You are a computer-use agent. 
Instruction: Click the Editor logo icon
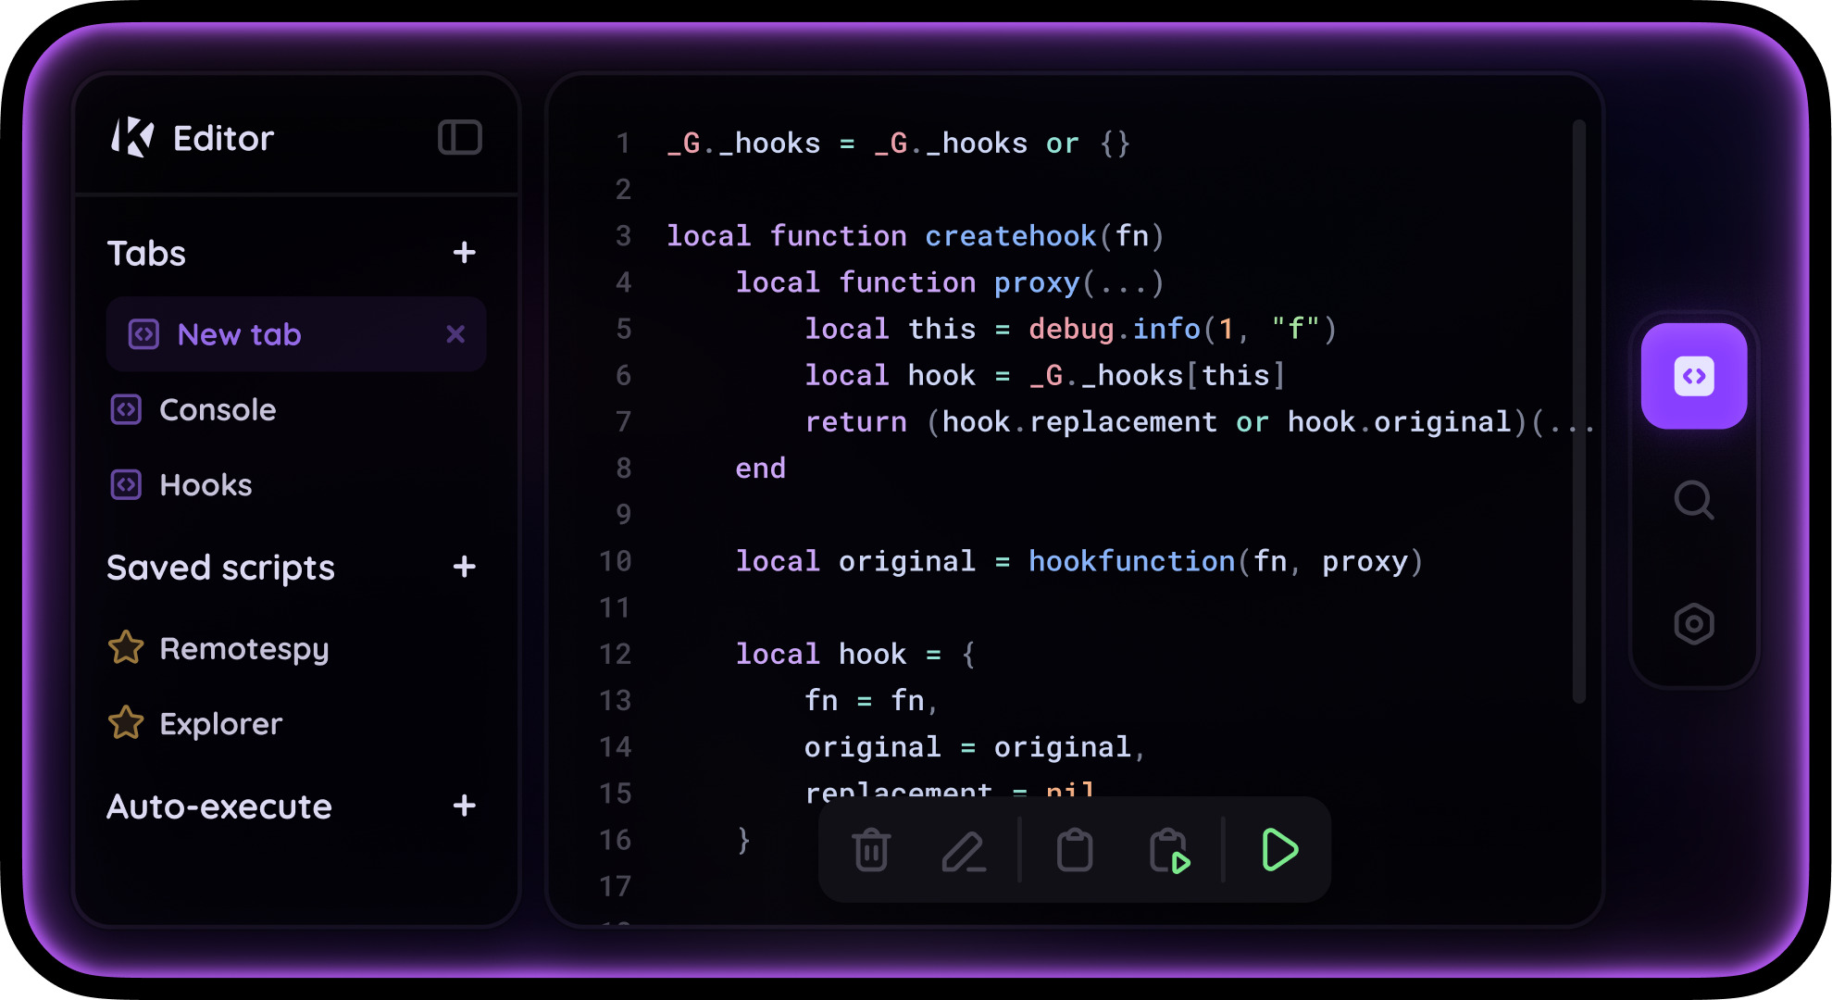click(x=132, y=138)
